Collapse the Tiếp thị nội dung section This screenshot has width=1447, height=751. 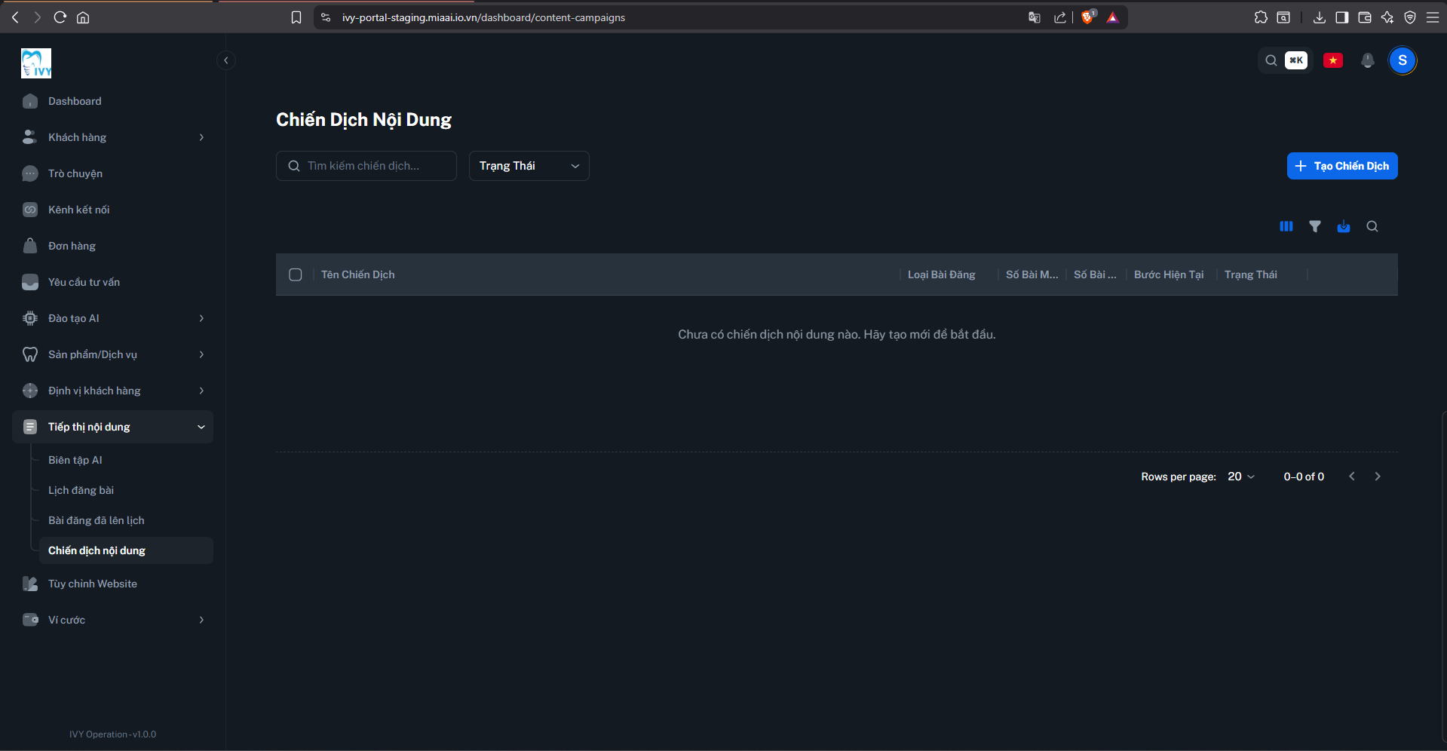[113, 427]
